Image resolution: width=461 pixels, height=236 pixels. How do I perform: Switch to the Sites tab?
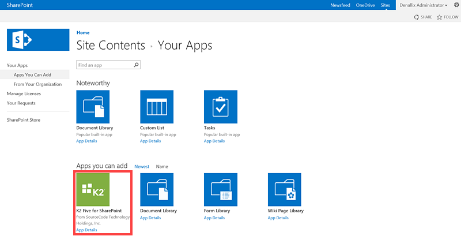[385, 5]
